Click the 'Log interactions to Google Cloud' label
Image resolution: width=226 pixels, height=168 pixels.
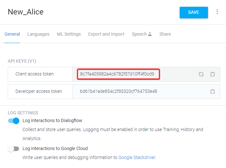point(55,148)
